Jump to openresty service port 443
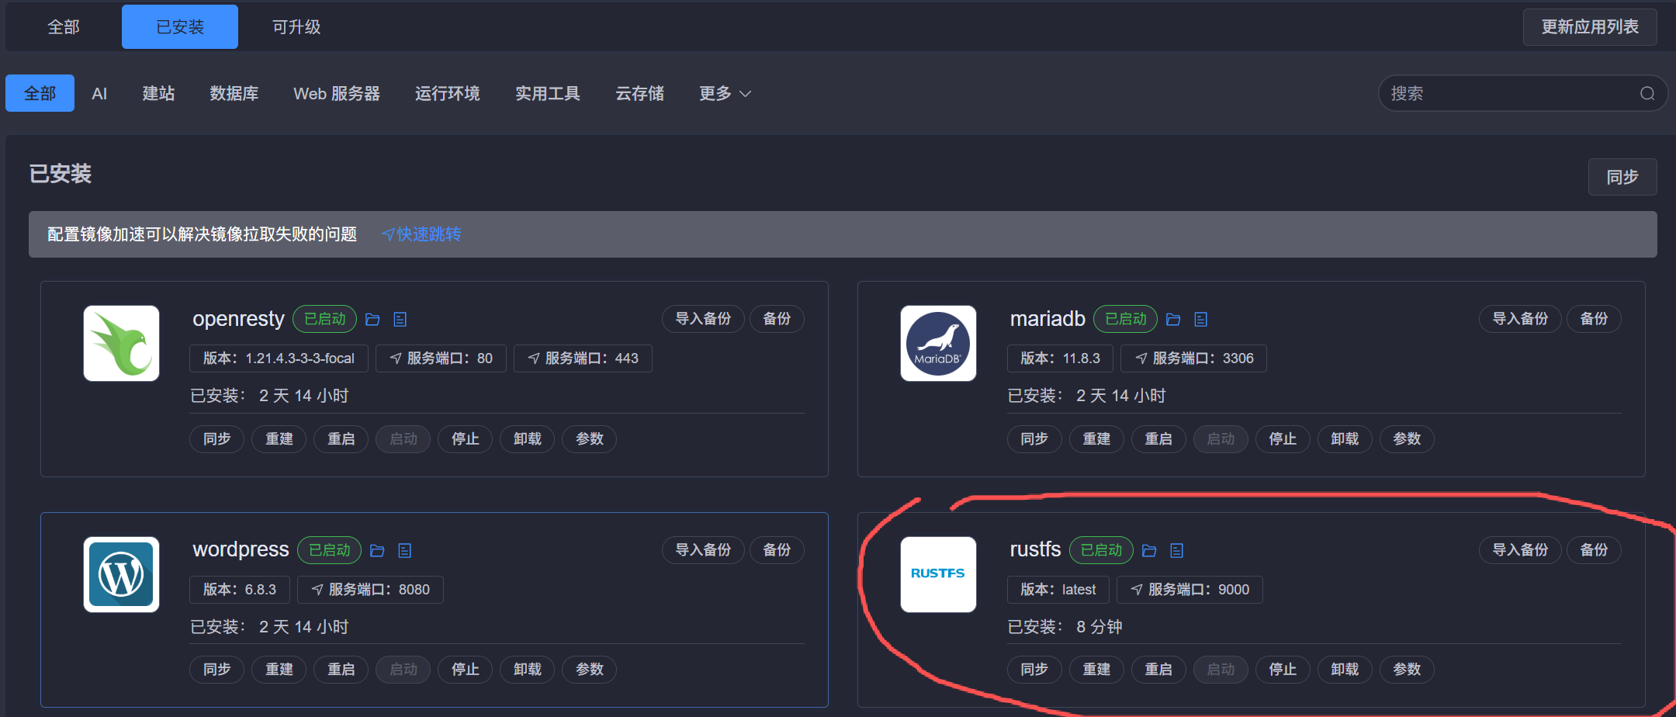Image resolution: width=1676 pixels, height=717 pixels. pos(583,358)
